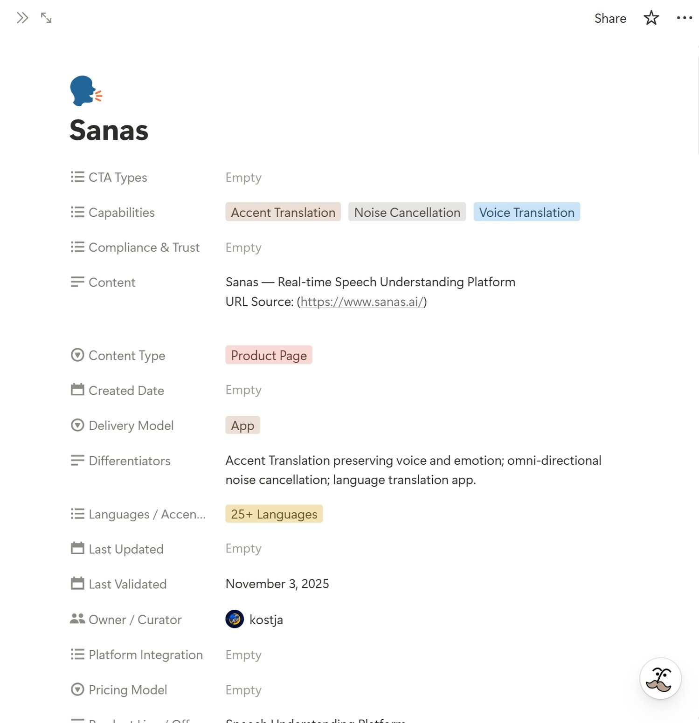
Task: Click the speaking head page icon
Action: [86, 91]
